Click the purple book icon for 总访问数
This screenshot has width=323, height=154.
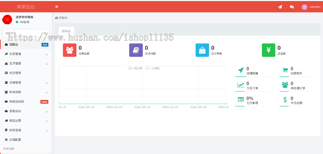136,50
